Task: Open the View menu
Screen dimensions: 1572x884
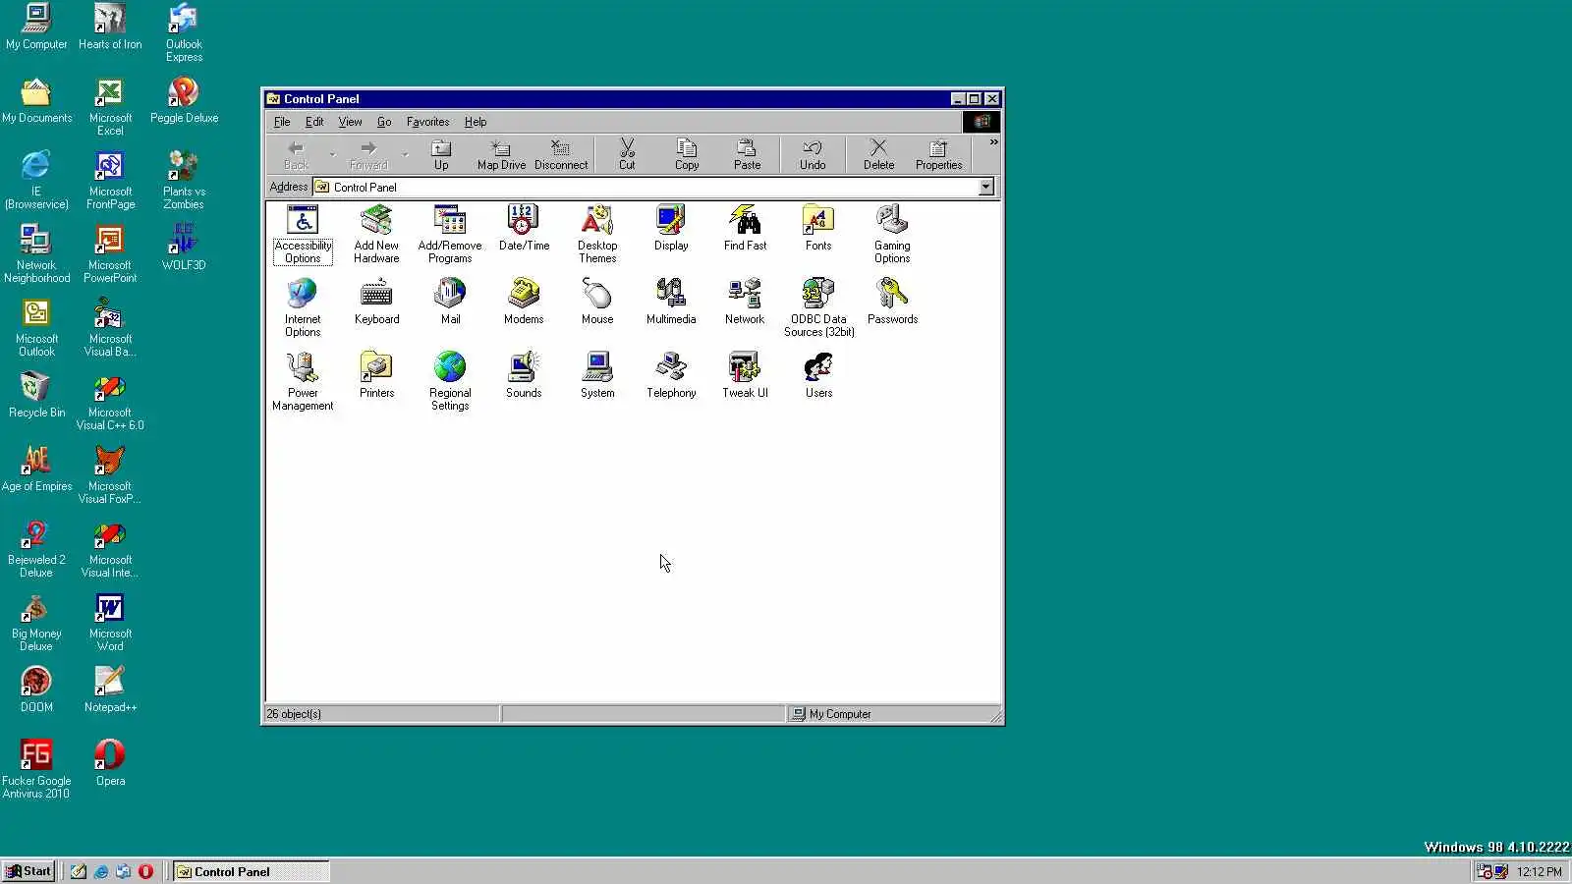Action: pyautogui.click(x=350, y=122)
